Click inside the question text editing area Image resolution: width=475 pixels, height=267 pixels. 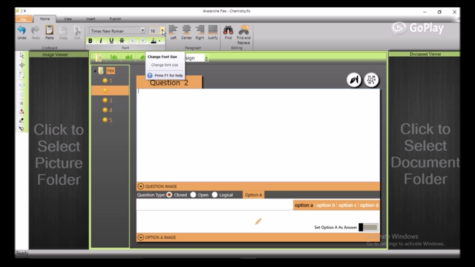pos(258,135)
